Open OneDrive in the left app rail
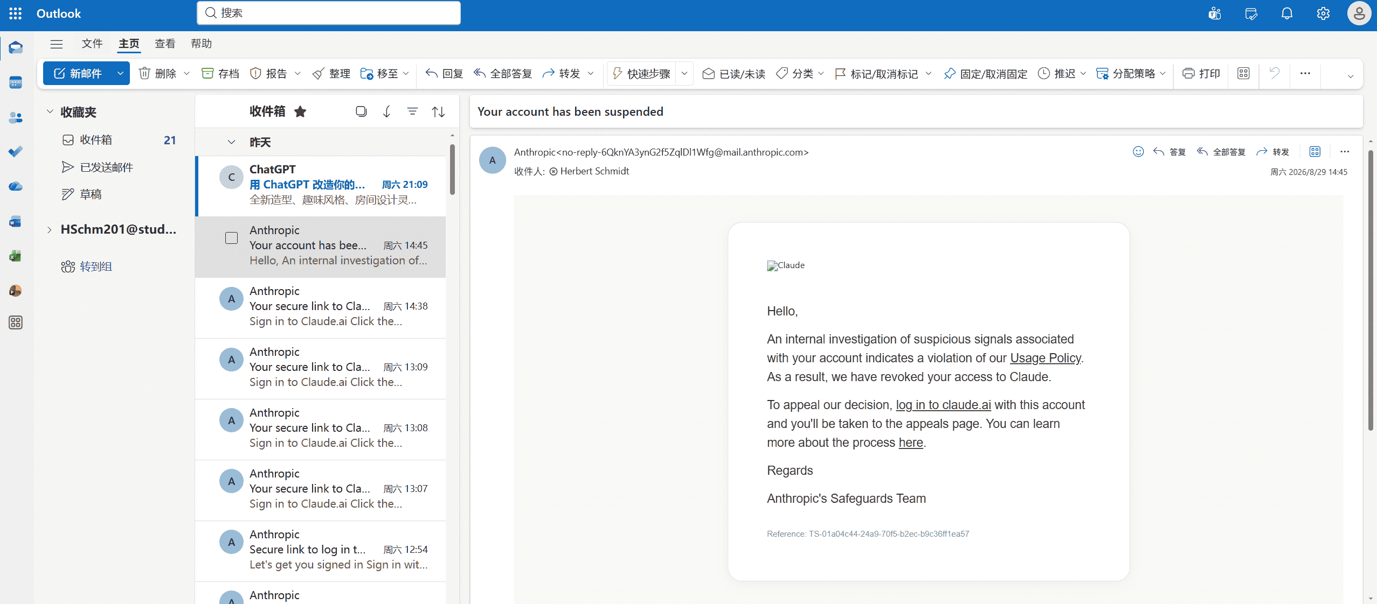 pyautogui.click(x=16, y=187)
